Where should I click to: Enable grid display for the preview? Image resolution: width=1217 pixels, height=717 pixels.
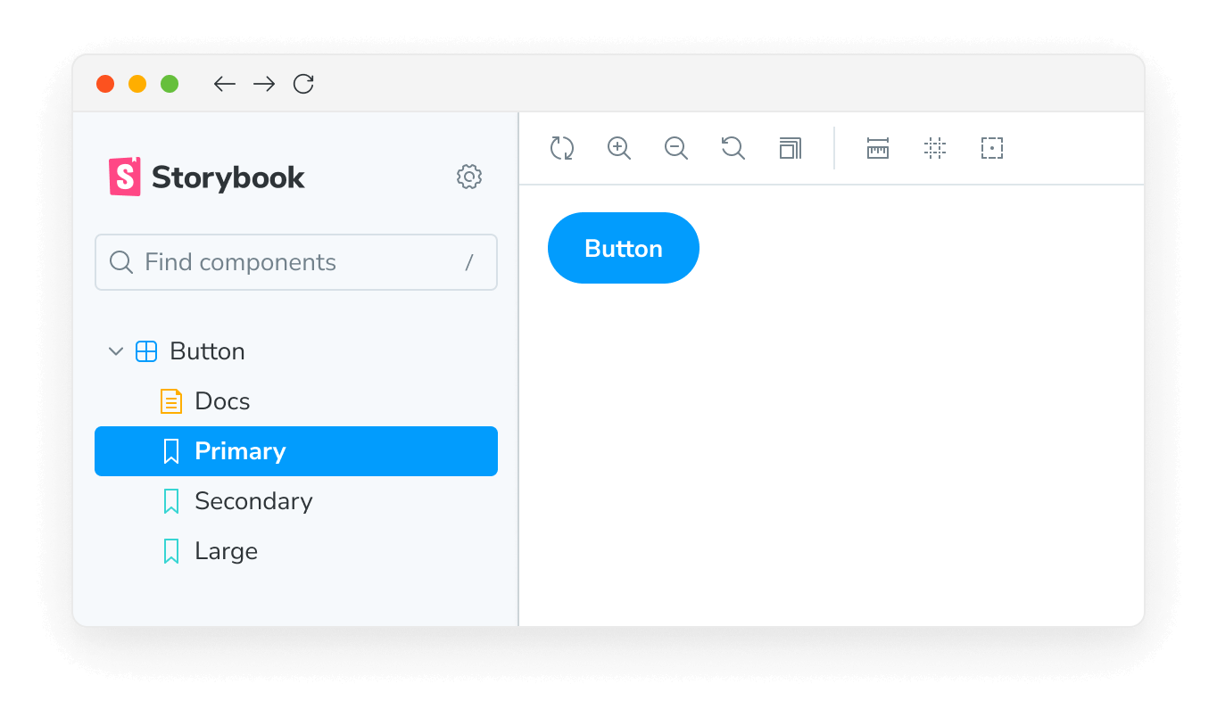click(x=935, y=148)
